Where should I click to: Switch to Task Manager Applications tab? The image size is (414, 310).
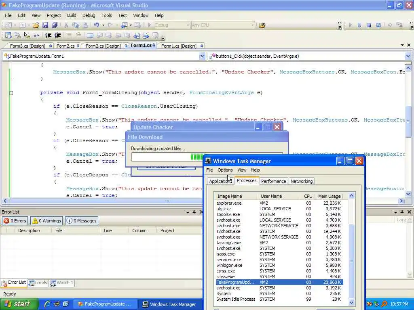pyautogui.click(x=220, y=181)
